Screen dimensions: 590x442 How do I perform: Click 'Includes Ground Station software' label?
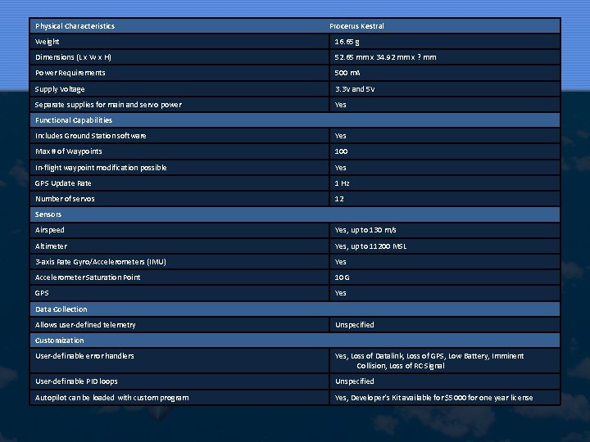pyautogui.click(x=91, y=136)
